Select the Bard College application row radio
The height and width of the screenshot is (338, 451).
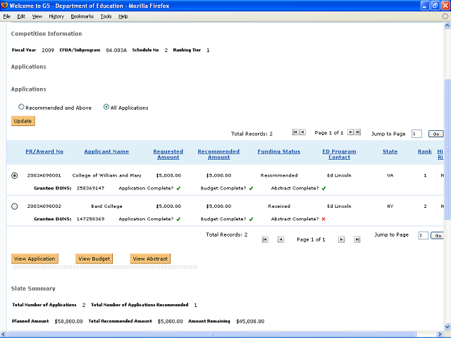pyautogui.click(x=15, y=206)
